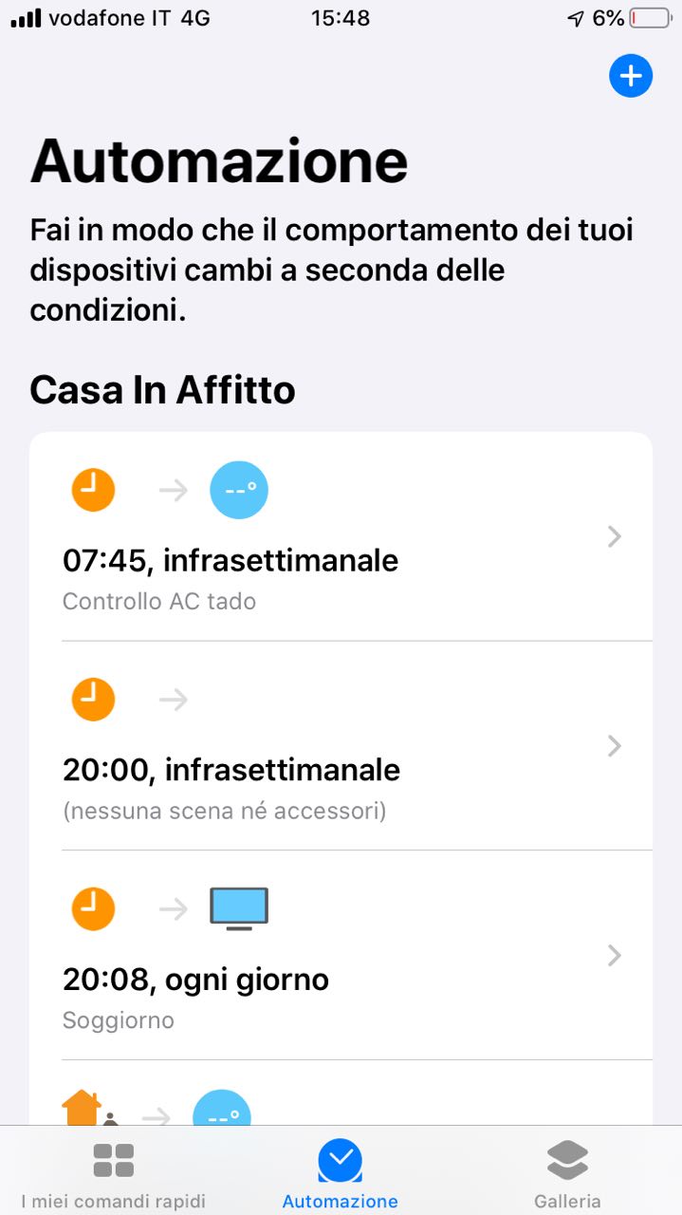The height and width of the screenshot is (1215, 682).
Task: Open 20:00, infrasettimanale automation title
Action: click(231, 770)
